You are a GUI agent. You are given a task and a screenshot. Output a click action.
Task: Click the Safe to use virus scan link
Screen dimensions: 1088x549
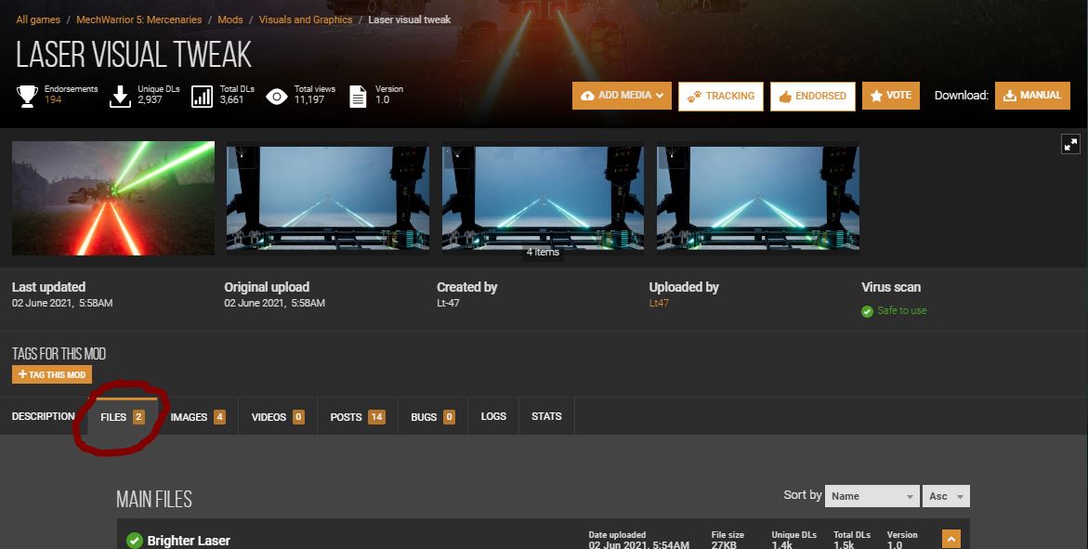901,311
